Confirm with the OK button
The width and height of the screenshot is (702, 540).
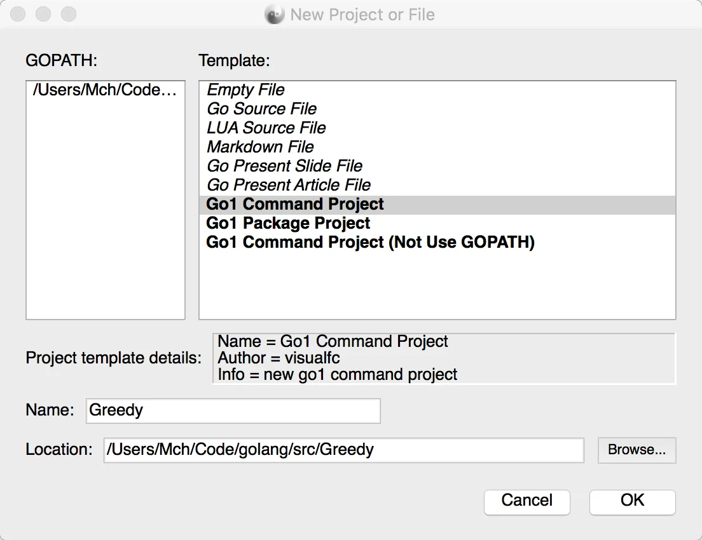(633, 501)
